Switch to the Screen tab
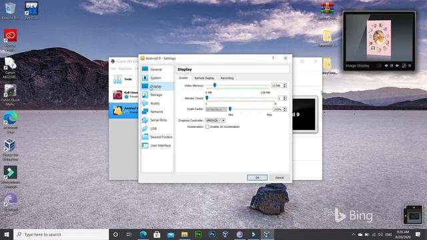 (x=183, y=78)
